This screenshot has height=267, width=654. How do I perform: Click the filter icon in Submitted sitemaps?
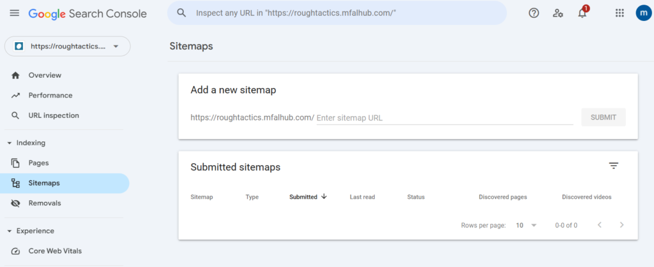(613, 166)
